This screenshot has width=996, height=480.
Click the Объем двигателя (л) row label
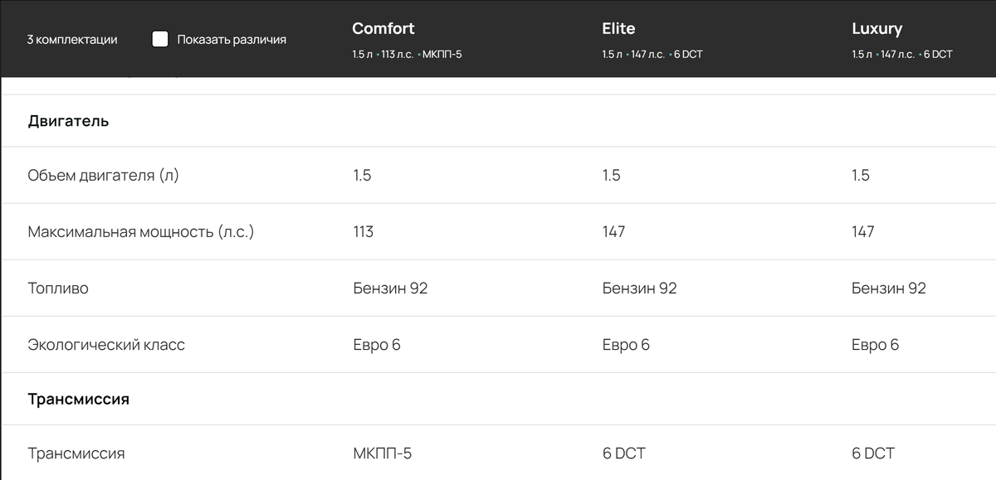tap(103, 175)
